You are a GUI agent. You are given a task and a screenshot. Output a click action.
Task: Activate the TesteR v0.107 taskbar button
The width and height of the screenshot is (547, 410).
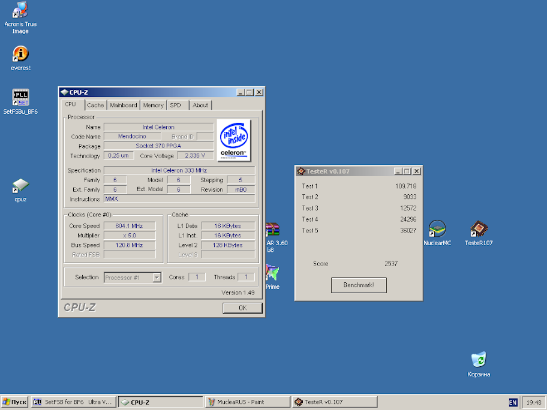335,402
